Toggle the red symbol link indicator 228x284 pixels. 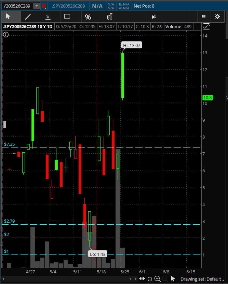coord(44,6)
